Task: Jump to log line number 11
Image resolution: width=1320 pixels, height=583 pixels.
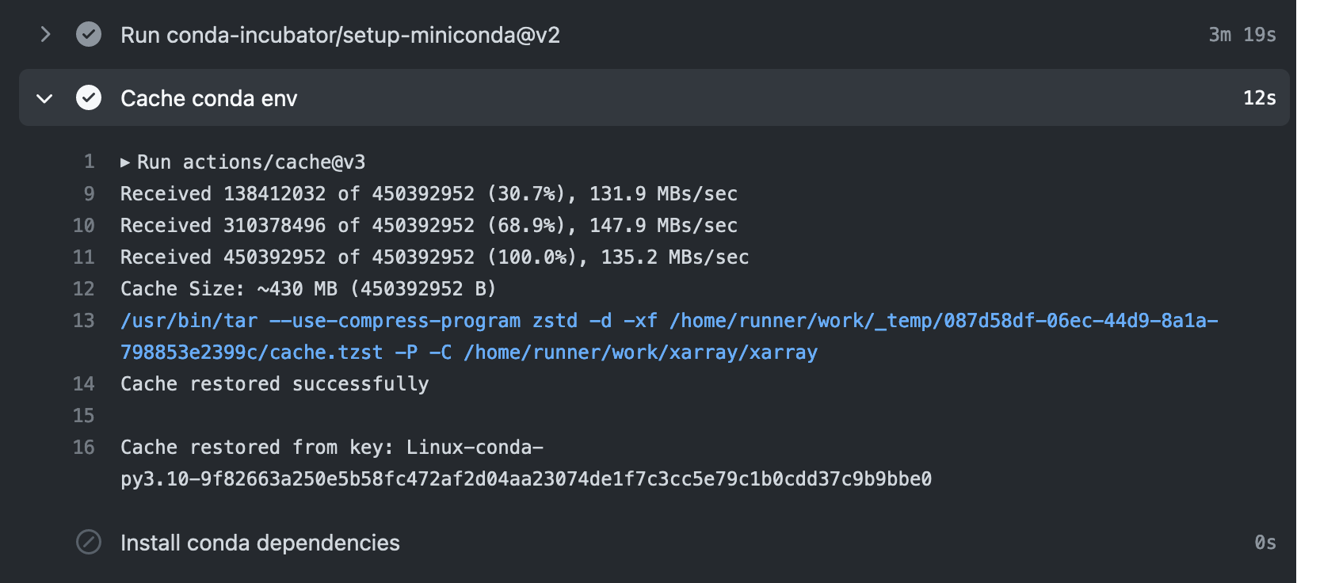Action: (x=84, y=257)
